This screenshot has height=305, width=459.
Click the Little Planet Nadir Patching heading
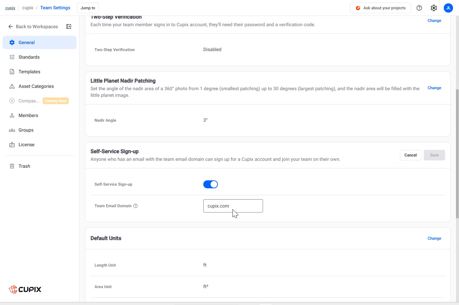pos(123,81)
